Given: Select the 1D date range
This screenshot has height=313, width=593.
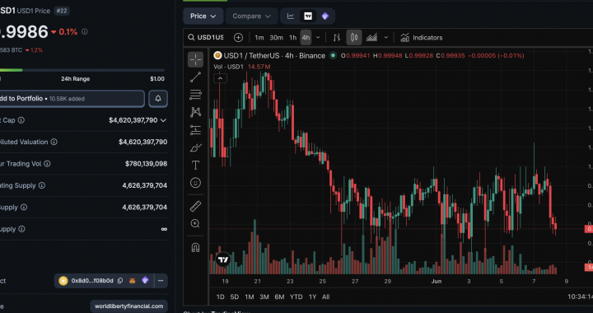Looking at the screenshot, I should (221, 297).
